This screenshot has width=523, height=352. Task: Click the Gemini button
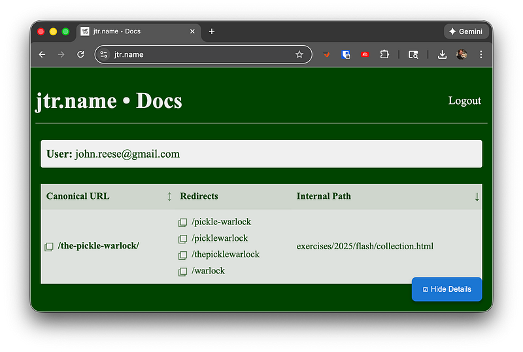pyautogui.click(x=466, y=31)
